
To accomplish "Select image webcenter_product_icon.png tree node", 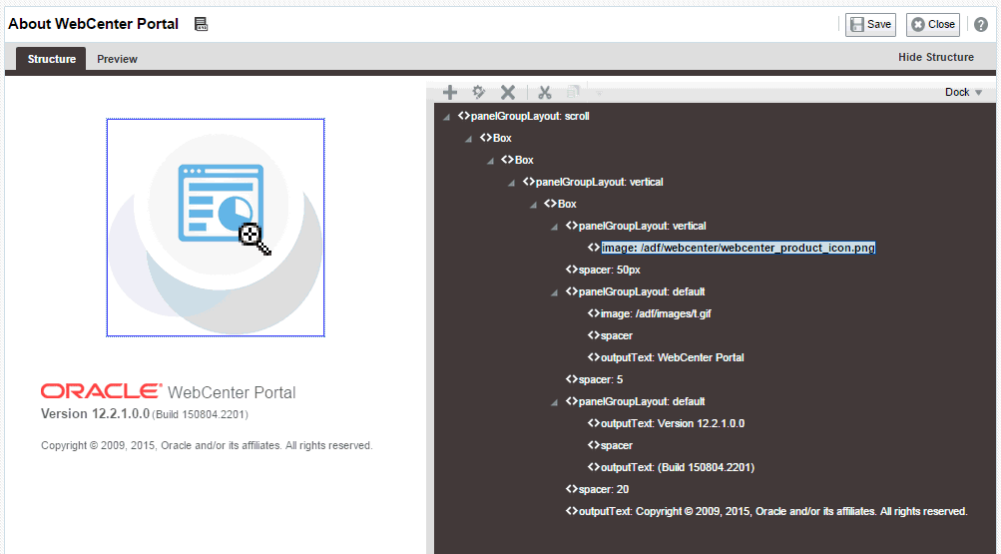I will point(738,248).
